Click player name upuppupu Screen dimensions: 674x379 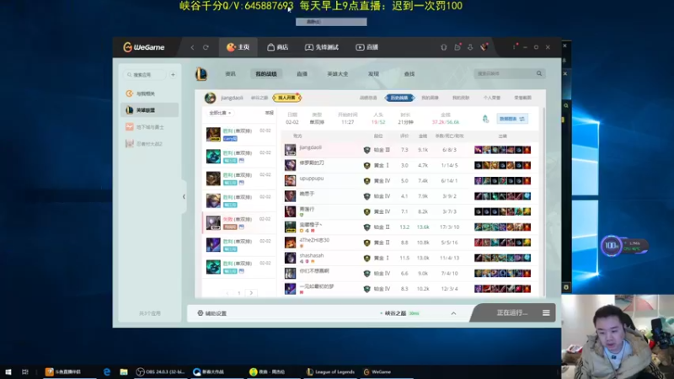(x=312, y=179)
